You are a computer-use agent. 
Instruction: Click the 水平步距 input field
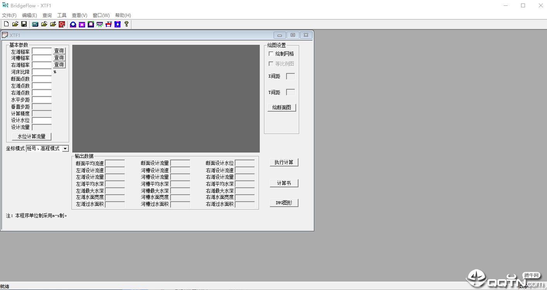42,100
